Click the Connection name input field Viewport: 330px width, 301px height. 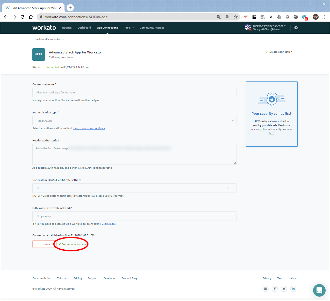134,92
